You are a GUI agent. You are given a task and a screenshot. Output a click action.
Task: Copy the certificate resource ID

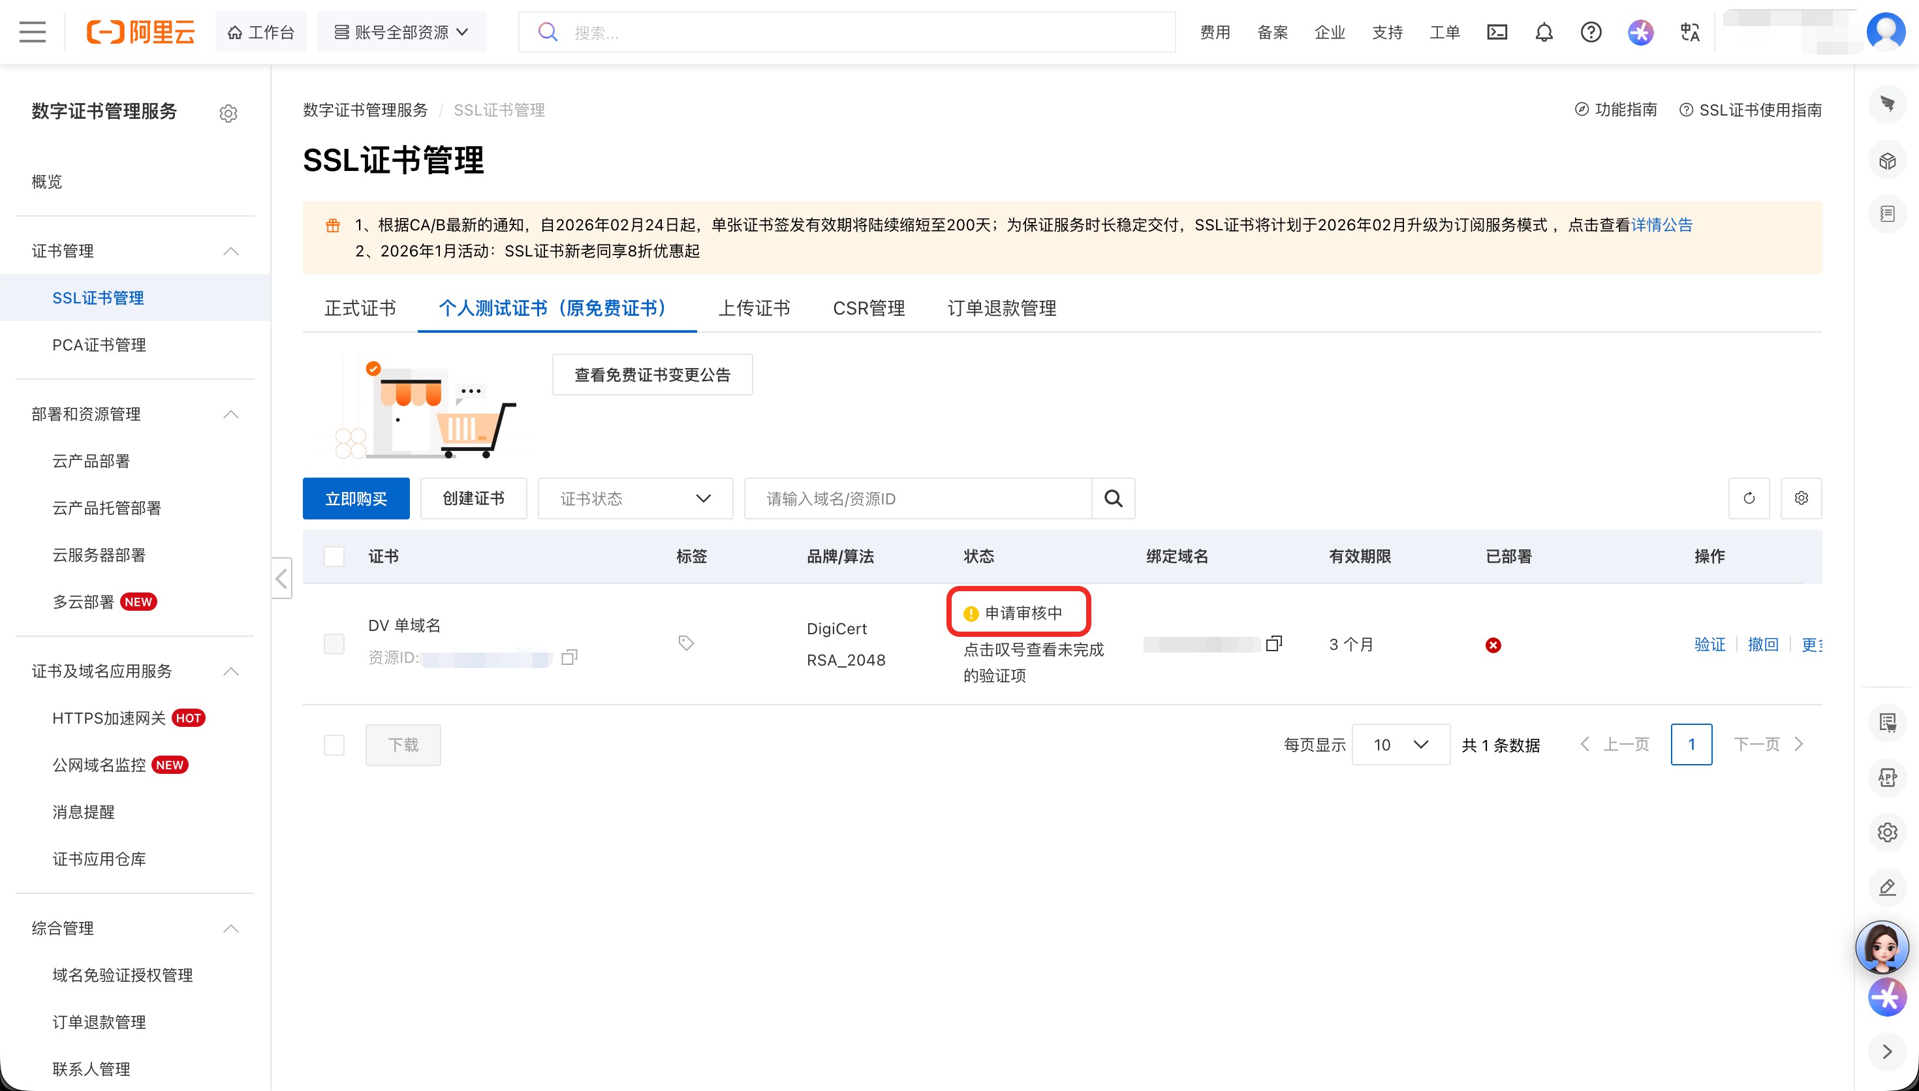(569, 657)
